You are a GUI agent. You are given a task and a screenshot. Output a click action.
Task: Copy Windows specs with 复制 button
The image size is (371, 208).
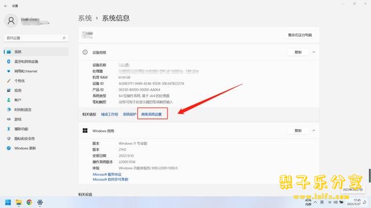(x=298, y=131)
